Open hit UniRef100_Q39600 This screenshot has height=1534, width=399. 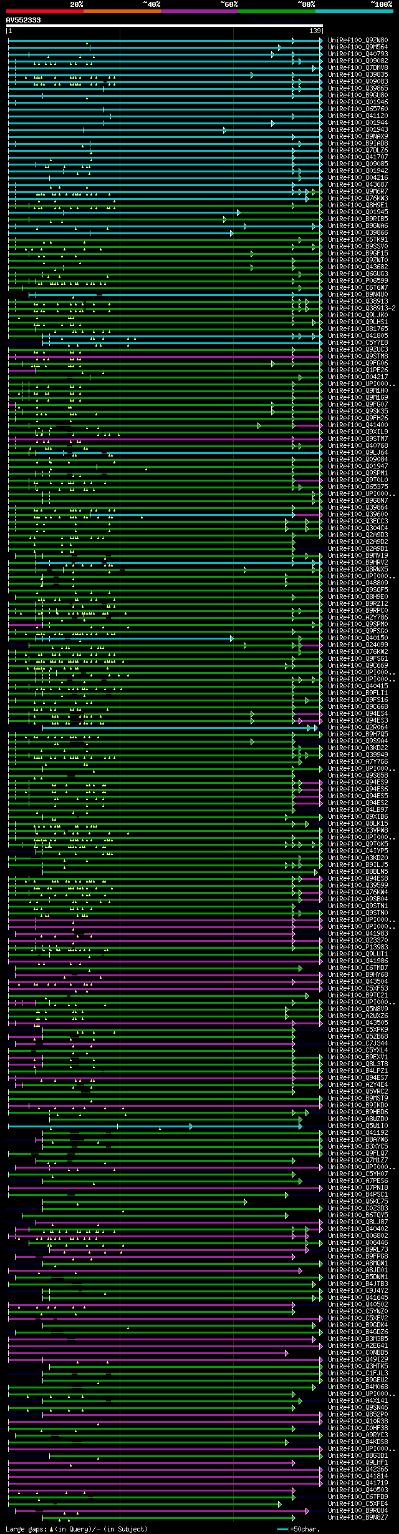pyautogui.click(x=358, y=515)
